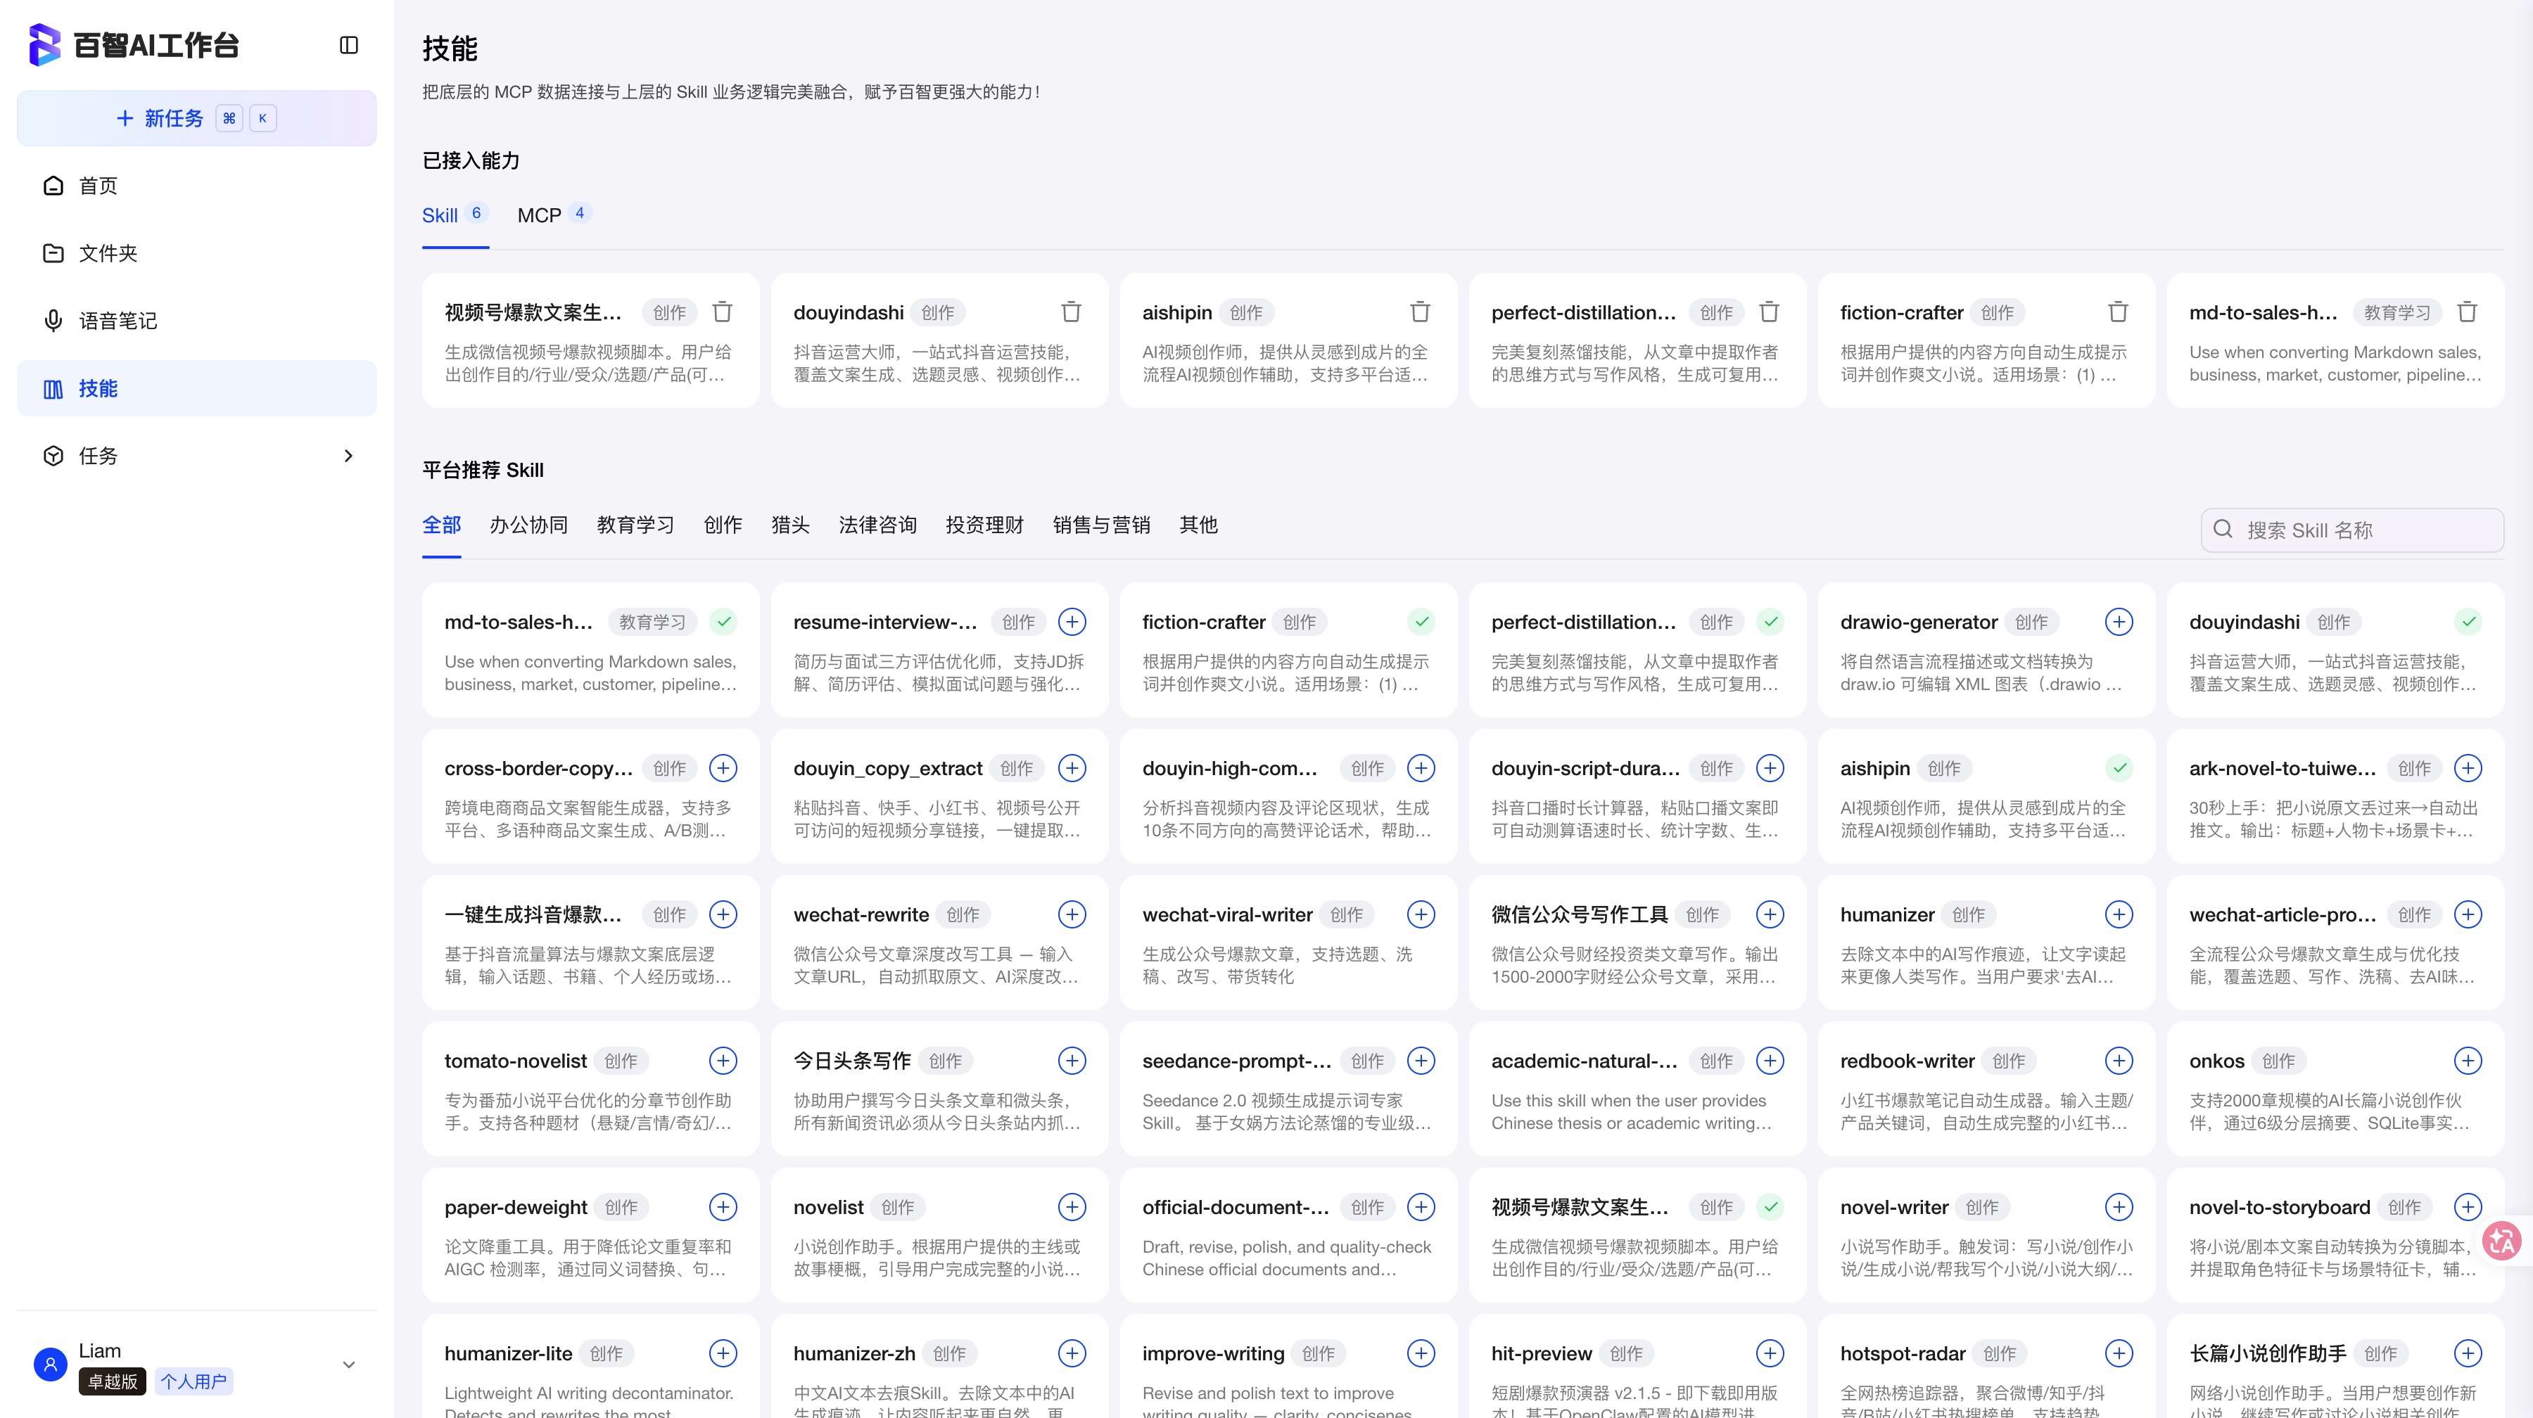
Task: Click the 个人用户 badge
Action: tap(193, 1381)
